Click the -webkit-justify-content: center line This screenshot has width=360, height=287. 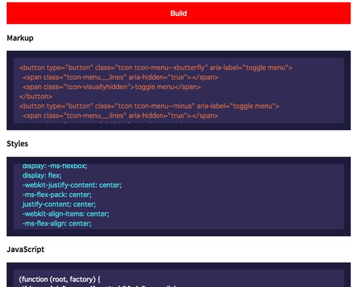[x=72, y=185]
